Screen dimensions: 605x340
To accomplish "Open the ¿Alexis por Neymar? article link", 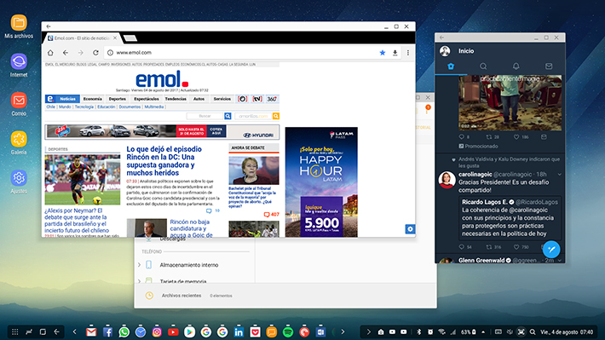I will (x=77, y=221).
